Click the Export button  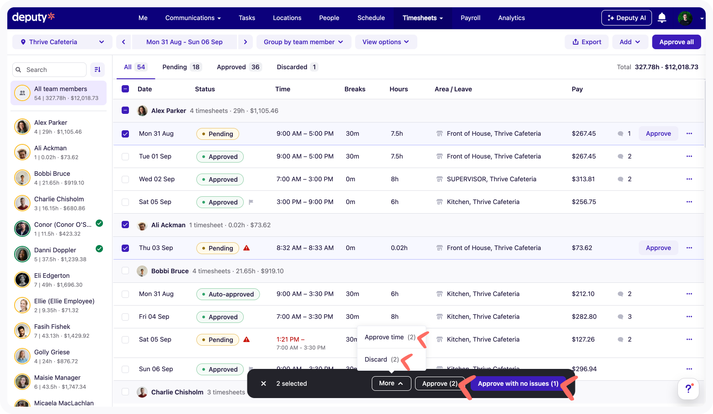coord(587,42)
